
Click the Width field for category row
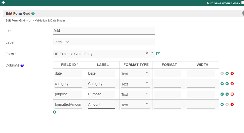pos(201,84)
